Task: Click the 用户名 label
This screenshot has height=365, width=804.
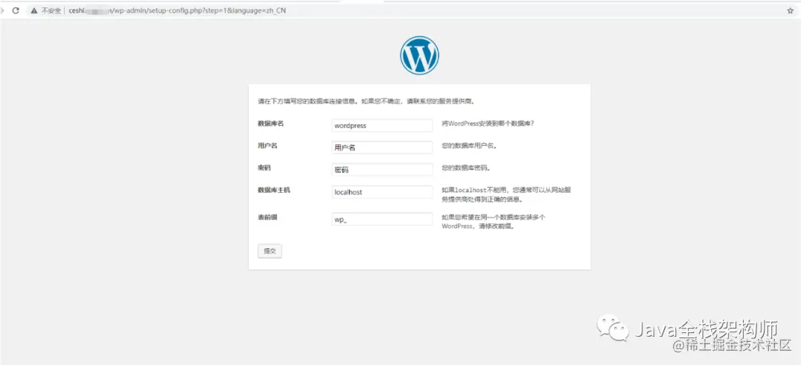Action: [268, 146]
